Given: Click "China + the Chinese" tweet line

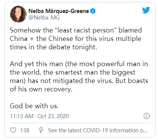Looking at the screenshot, I should pos(42,39).
